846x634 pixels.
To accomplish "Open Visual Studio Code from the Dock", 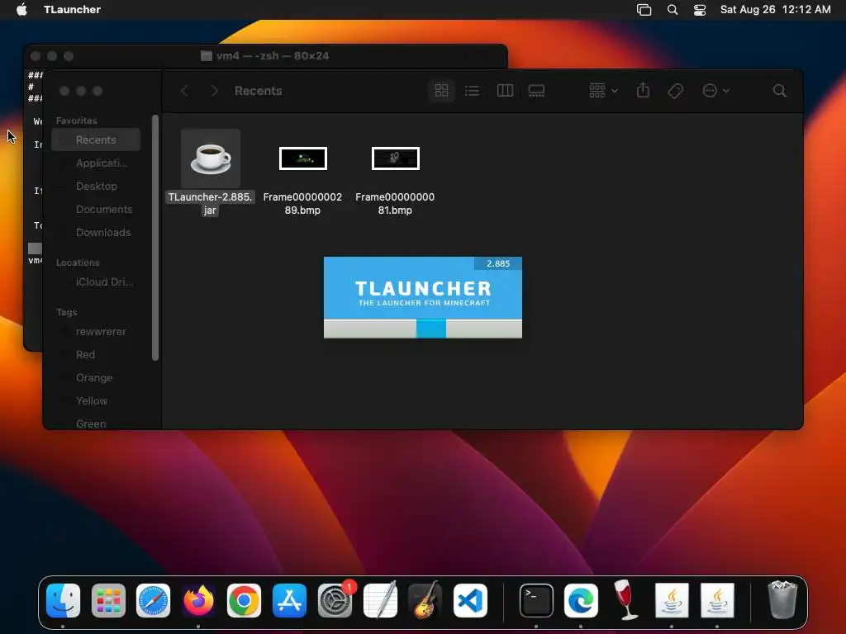I will coord(470,601).
